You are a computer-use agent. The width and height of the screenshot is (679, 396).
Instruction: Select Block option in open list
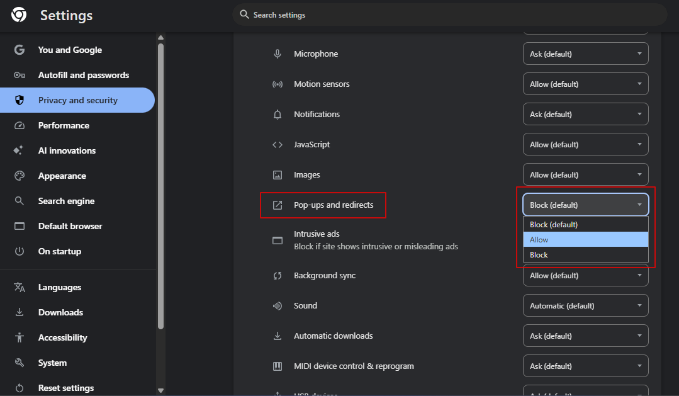click(x=585, y=255)
